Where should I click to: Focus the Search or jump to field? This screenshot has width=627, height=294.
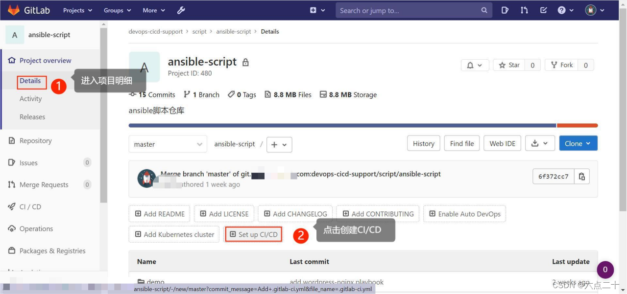pyautogui.click(x=413, y=10)
